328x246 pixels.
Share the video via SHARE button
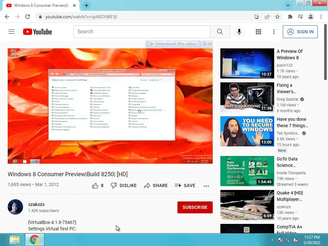coord(156,185)
